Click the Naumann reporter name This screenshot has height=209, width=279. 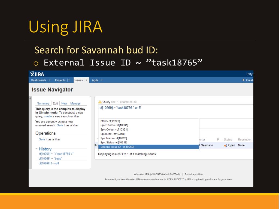[x=207, y=145]
